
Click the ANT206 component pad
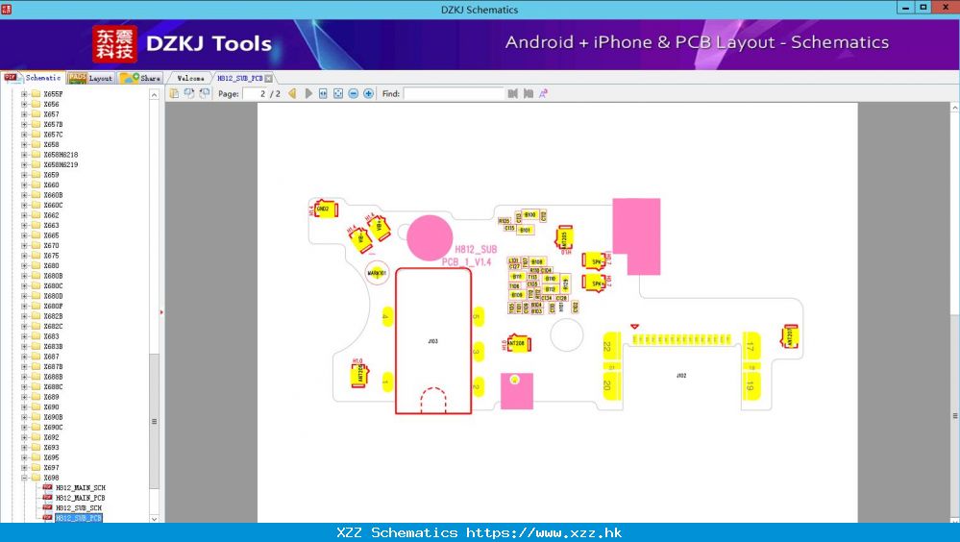tap(359, 375)
